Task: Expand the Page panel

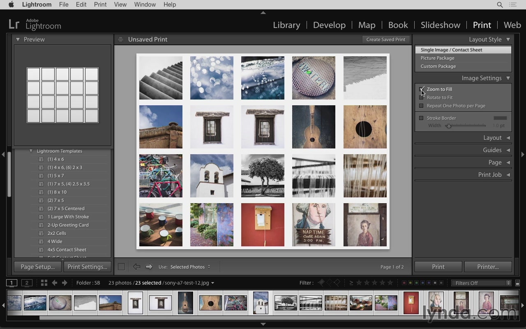Action: (508, 162)
